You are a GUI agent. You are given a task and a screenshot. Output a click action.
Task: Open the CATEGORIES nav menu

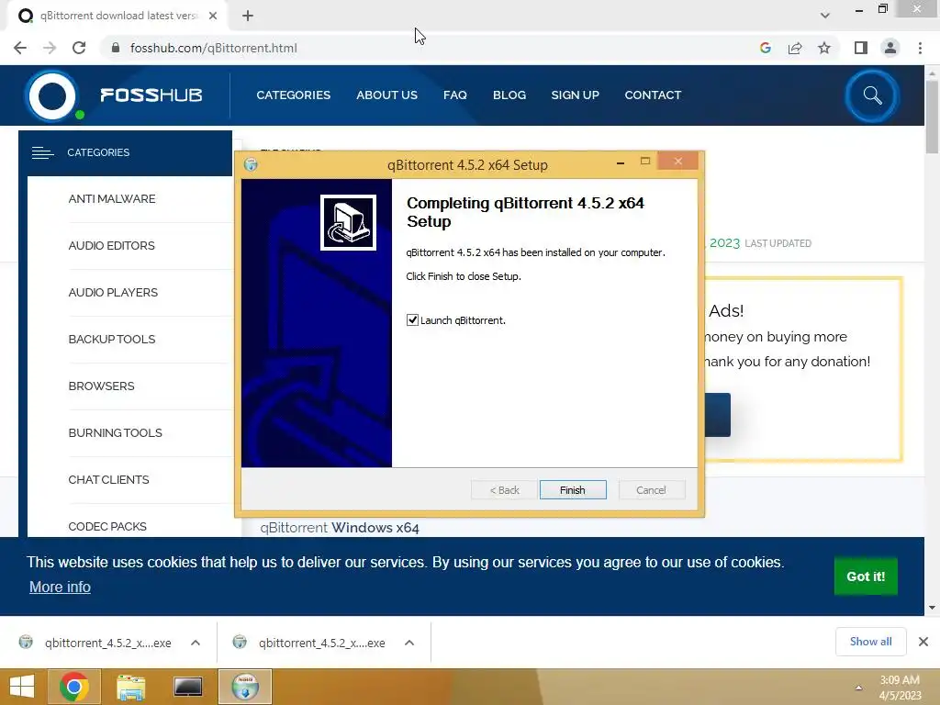(x=293, y=95)
